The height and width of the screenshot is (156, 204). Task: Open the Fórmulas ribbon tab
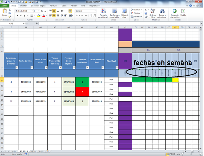coord(53,6)
